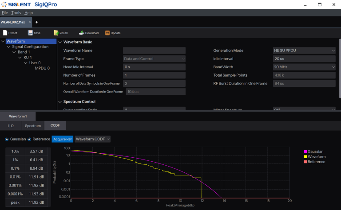Click the Download waveform icon

[82, 33]
